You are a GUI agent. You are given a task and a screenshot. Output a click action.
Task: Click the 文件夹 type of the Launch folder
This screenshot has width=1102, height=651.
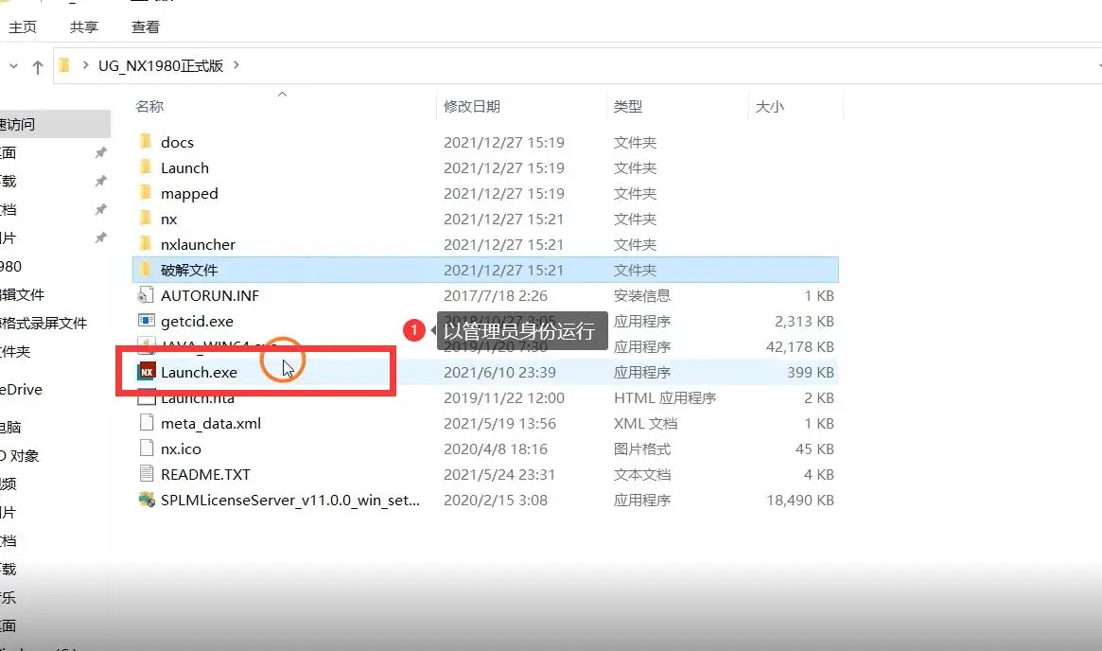click(x=635, y=168)
